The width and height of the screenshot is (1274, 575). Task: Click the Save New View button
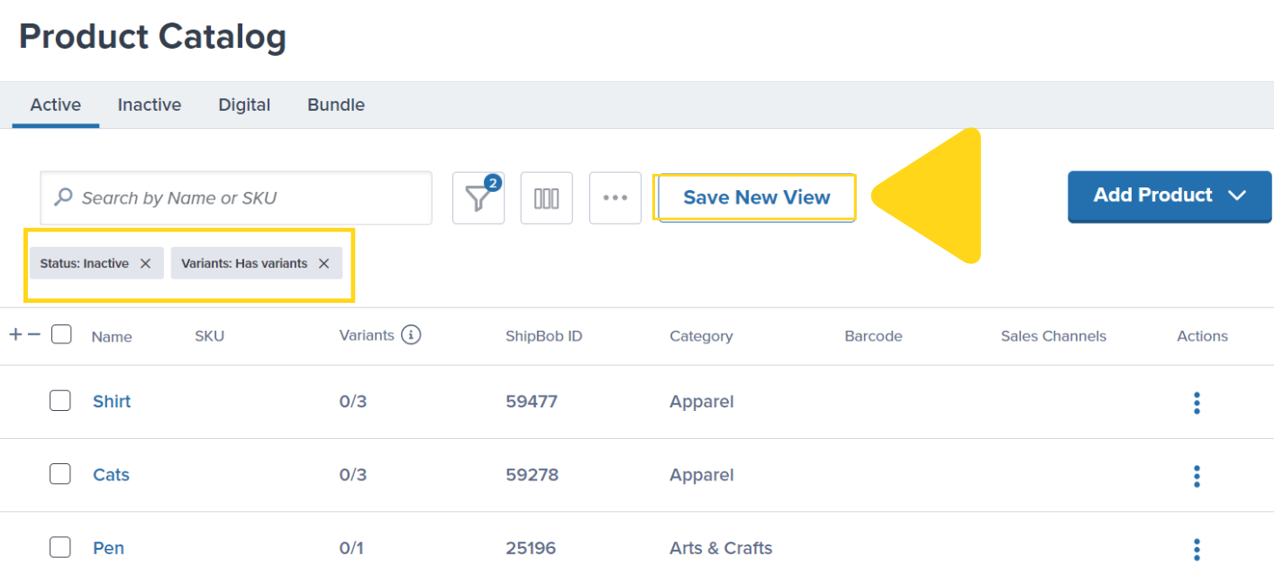click(x=755, y=197)
